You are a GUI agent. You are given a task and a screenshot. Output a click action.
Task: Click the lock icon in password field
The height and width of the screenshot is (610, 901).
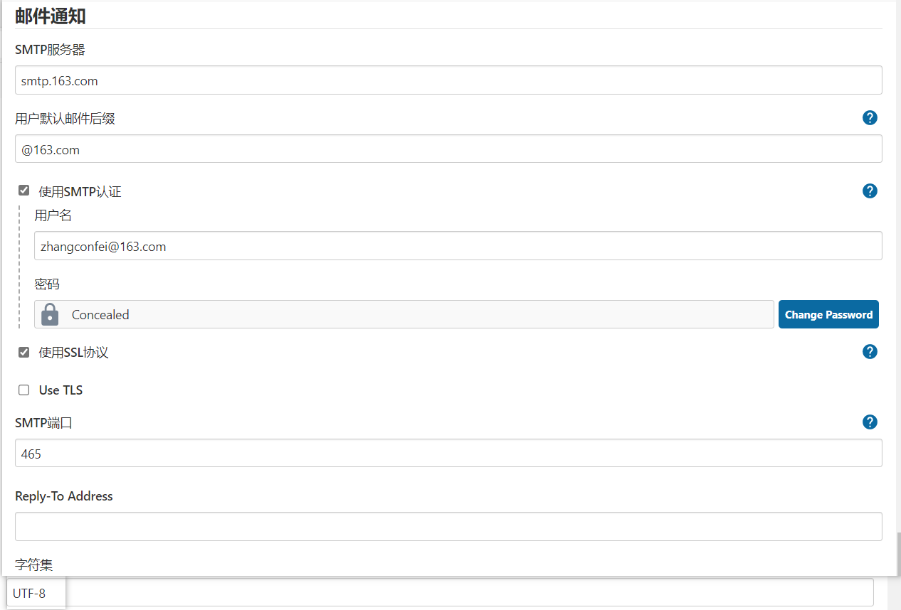[50, 314]
